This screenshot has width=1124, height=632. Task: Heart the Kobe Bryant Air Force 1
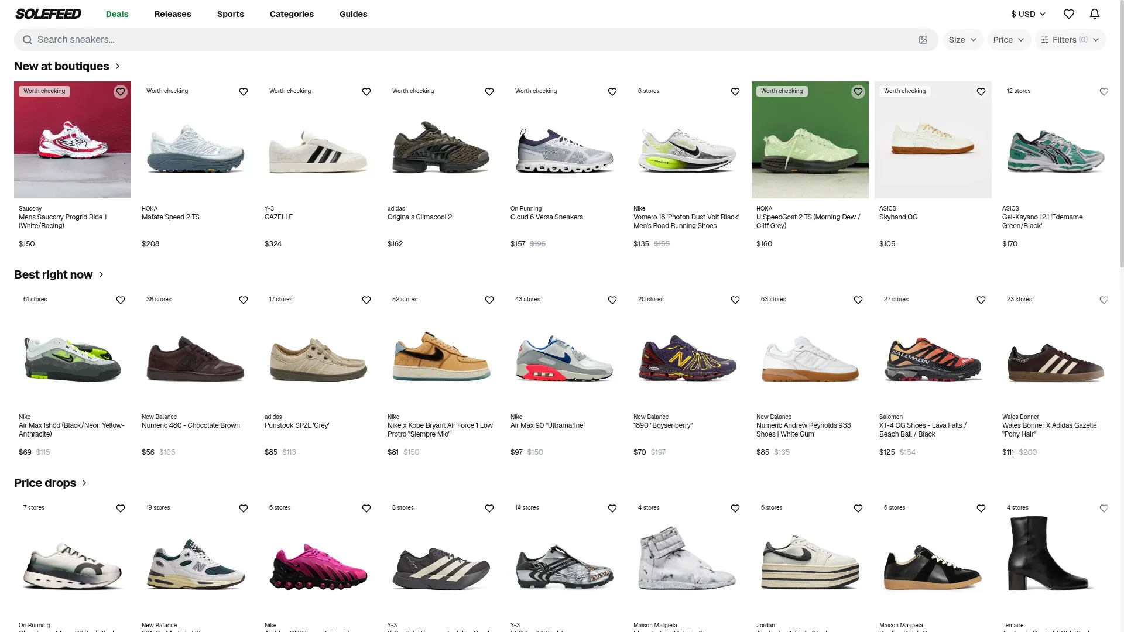(x=489, y=300)
